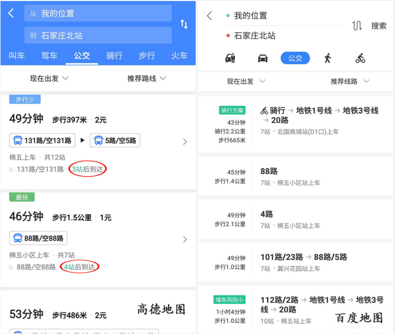Select the 公交 pill in Baidu
Screen dimensions: 395x334
point(295,58)
